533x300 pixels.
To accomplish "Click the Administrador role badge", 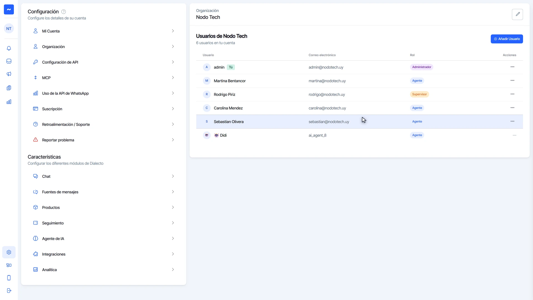I will pos(421,67).
